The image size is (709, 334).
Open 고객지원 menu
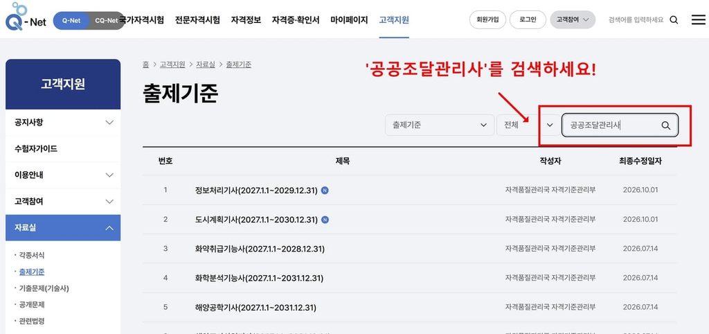tap(394, 20)
